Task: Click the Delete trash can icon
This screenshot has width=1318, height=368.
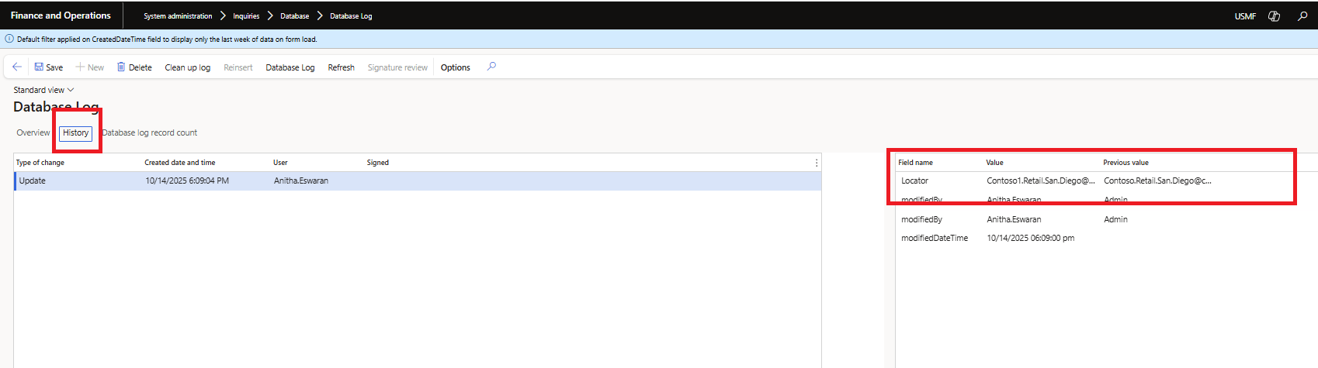Action: 121,67
